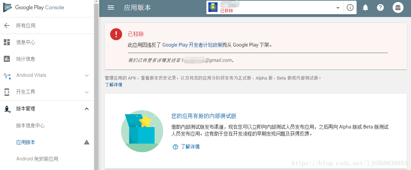411x170 pixels.
Task: Open the account avatar menu
Action: [x=398, y=7]
